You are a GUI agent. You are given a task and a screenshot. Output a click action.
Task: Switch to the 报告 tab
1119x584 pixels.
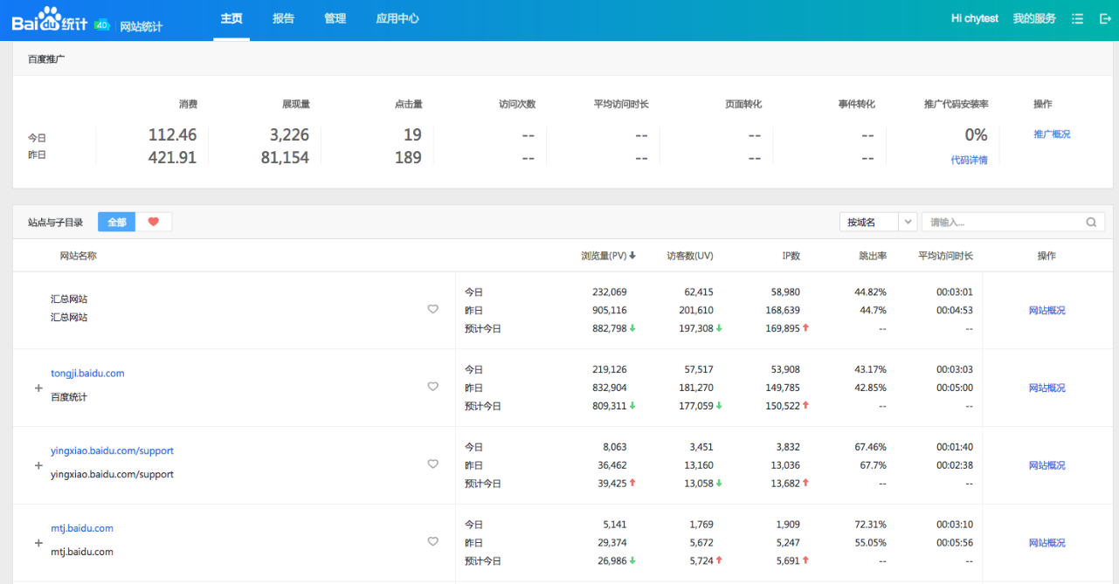(x=283, y=18)
